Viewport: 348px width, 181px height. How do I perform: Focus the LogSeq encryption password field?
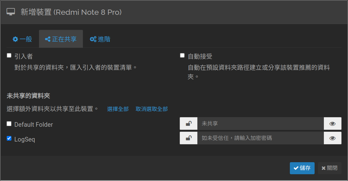[260, 138]
